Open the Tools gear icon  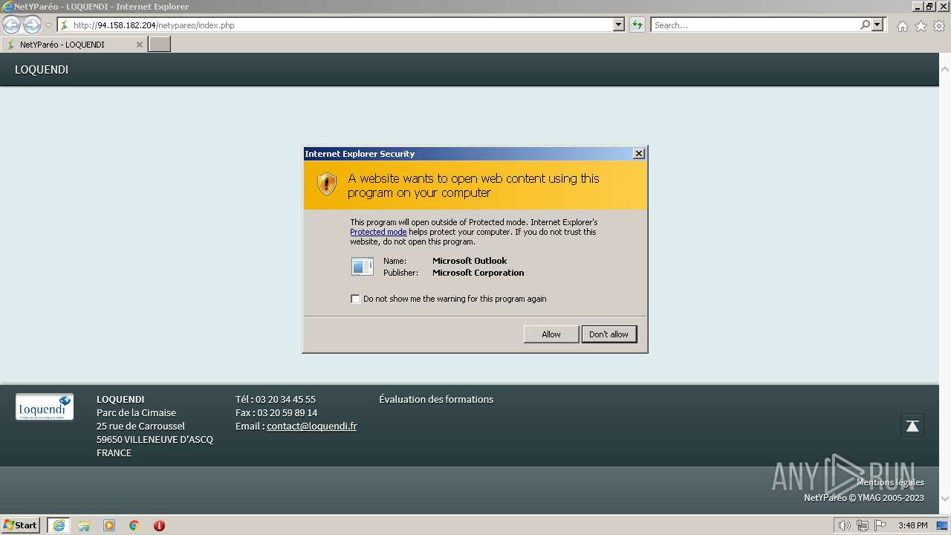coord(939,26)
